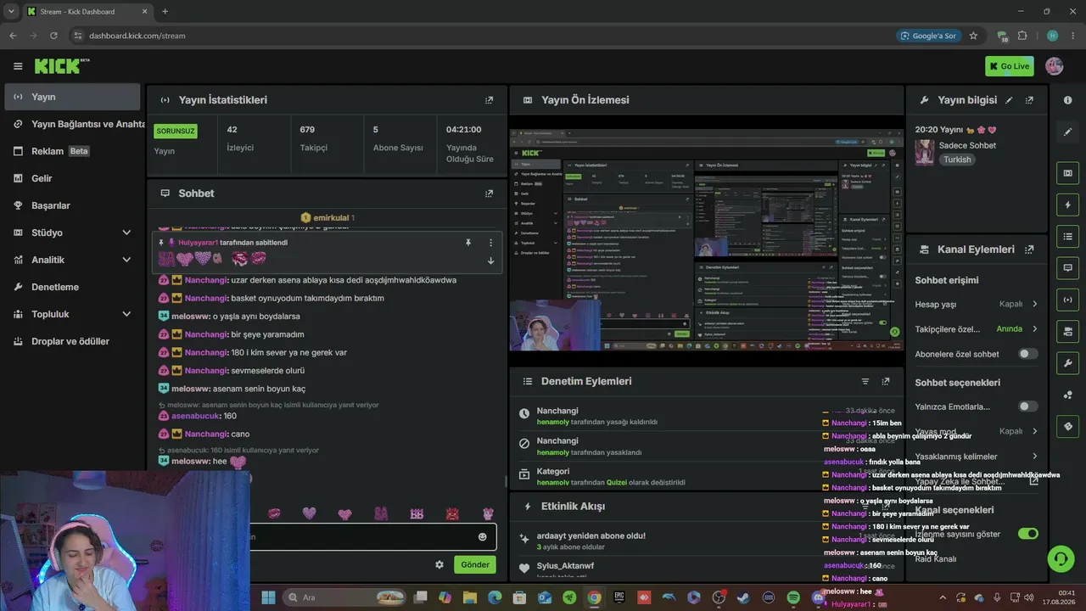Open the green headset support button

[x=1061, y=558]
